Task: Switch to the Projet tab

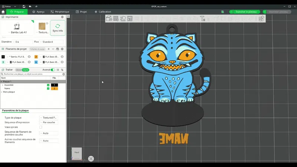Action: point(81,12)
